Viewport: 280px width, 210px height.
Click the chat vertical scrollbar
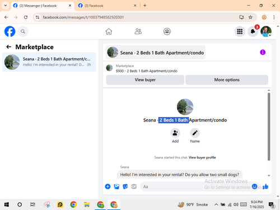click(x=269, y=127)
